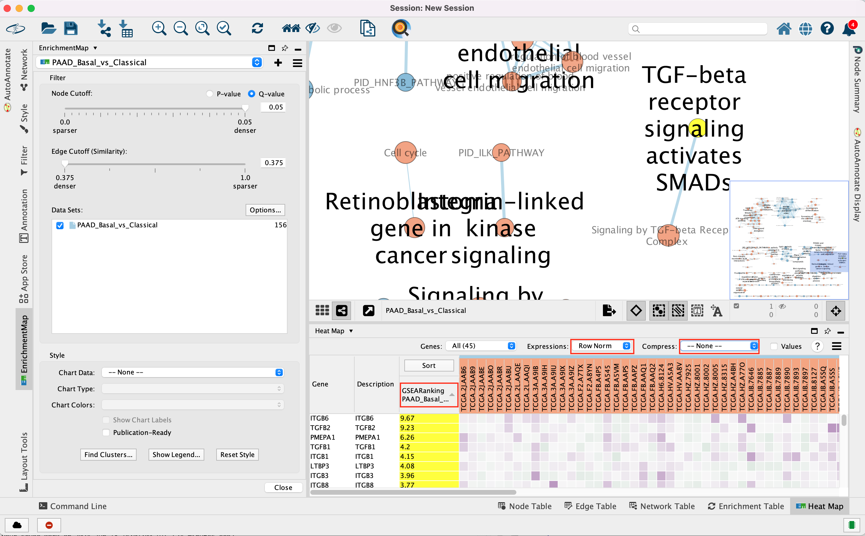Viewport: 865px width, 536px height.
Task: Enable the Values checkbox in Heat Map
Action: (774, 346)
